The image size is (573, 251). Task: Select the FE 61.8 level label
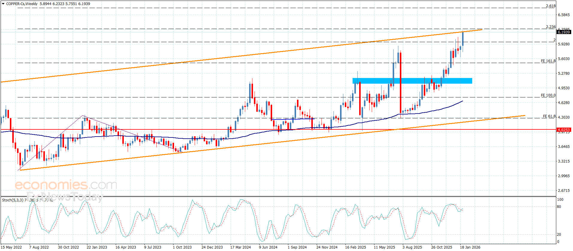coord(549,116)
